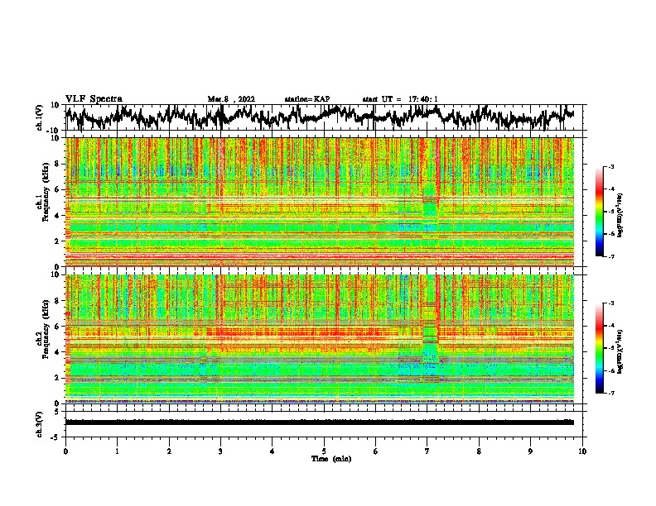Click the date 'Mar.8 , 2022'
Viewport: 656px width, 506px height.
[231, 99]
